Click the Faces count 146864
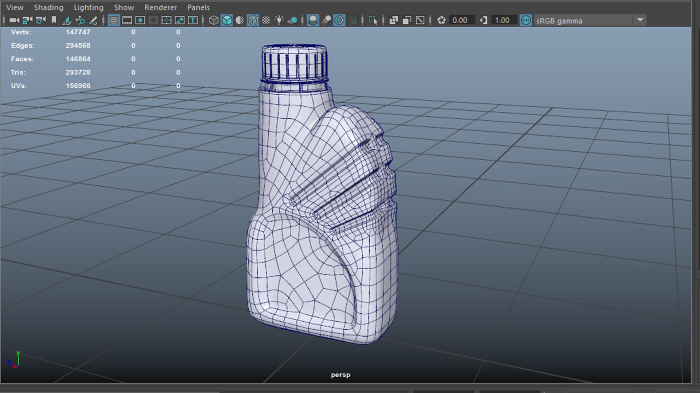The height and width of the screenshot is (393, 700). coord(78,59)
